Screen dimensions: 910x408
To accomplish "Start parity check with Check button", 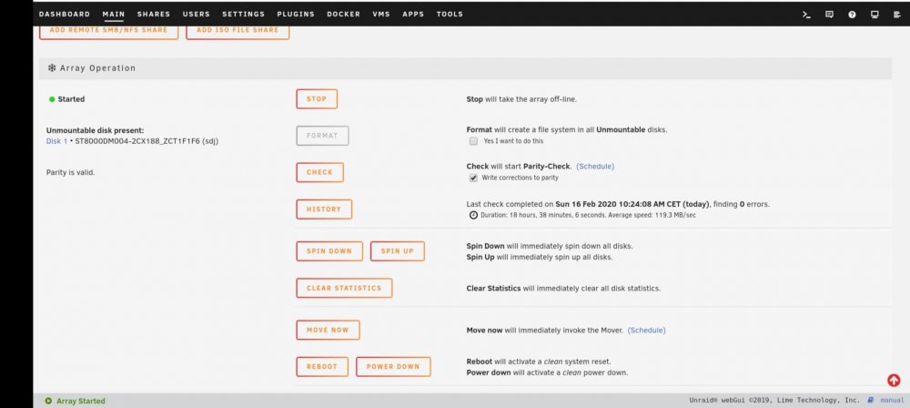I will [x=319, y=172].
